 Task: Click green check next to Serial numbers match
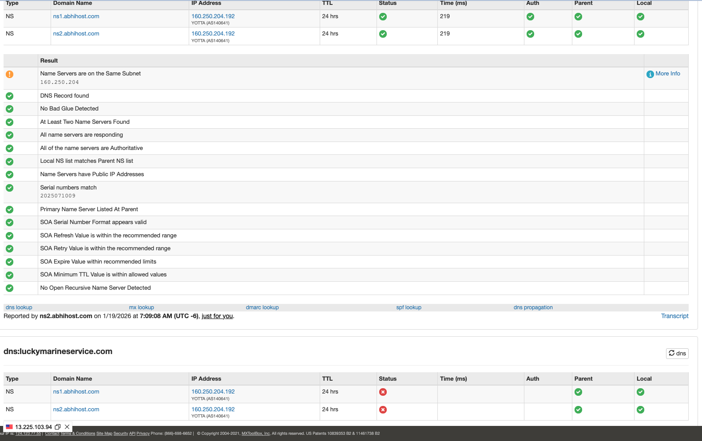[x=9, y=188]
